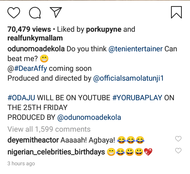Save post with bookmark icon
Image resolution: width=190 pixels, height=174 pixels.
point(176,12)
